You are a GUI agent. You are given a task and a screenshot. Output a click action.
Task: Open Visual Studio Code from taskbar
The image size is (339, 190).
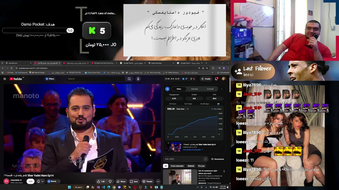coord(103,187)
